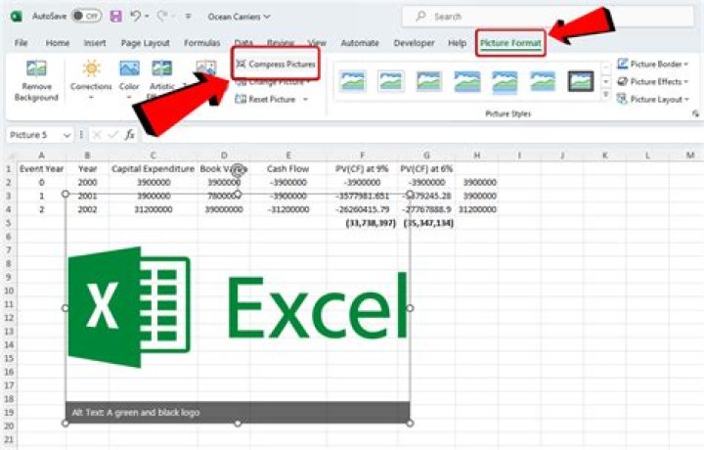Select column C header
The image size is (704, 450).
coord(153,156)
